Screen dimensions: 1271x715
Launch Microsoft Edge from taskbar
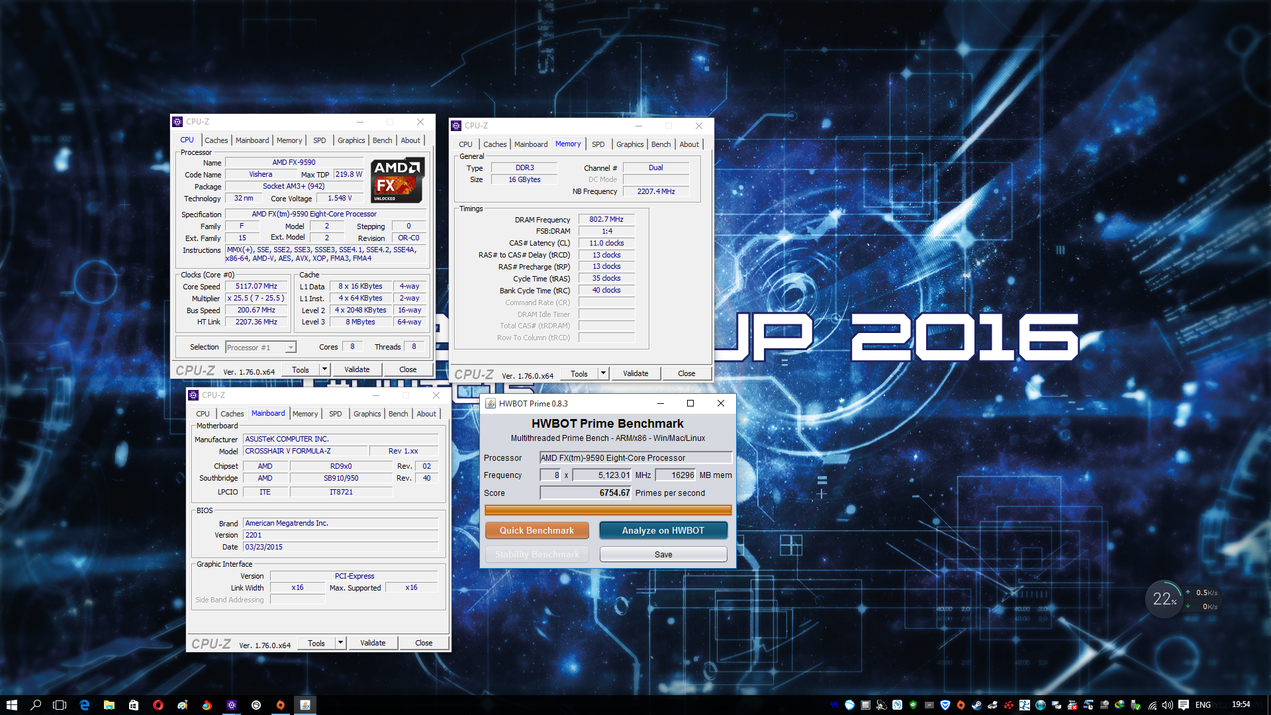pos(85,705)
